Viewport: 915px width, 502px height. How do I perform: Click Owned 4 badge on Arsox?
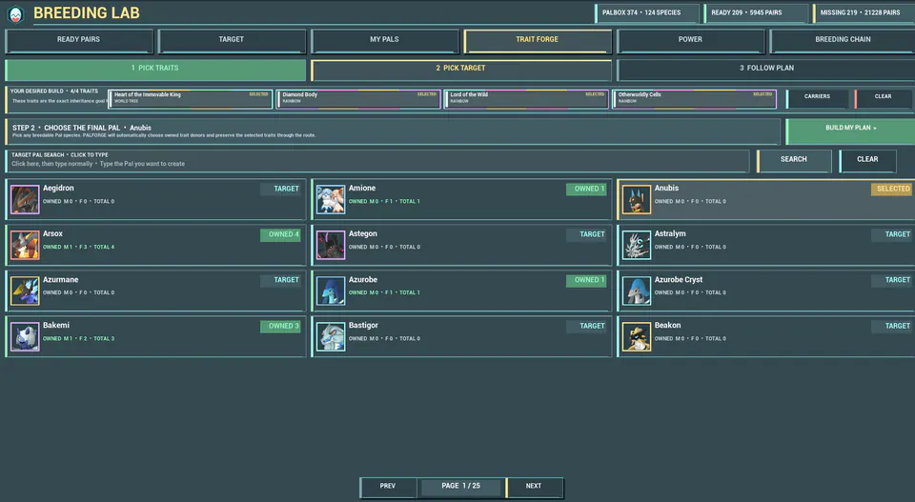point(280,234)
